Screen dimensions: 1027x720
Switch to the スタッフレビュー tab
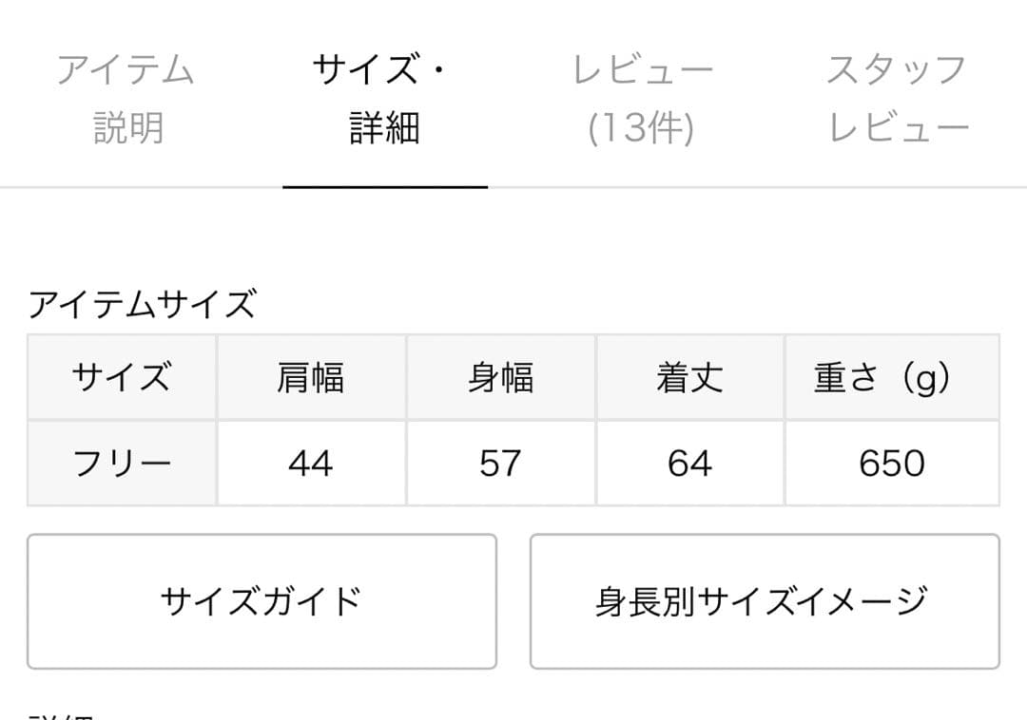pos(896,98)
